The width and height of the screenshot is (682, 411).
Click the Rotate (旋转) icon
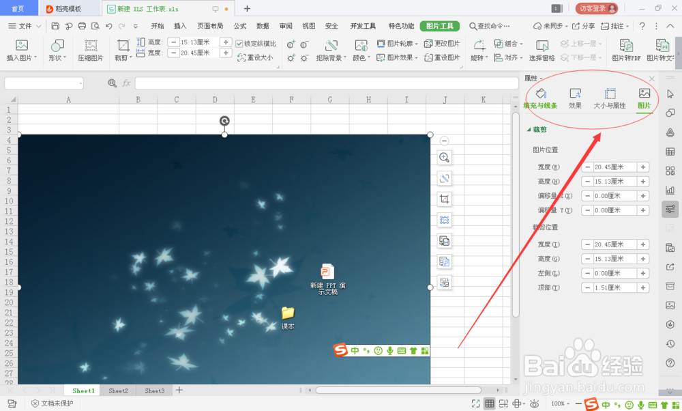coord(479,45)
